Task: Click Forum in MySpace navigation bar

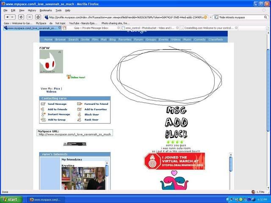Action: [138, 39]
